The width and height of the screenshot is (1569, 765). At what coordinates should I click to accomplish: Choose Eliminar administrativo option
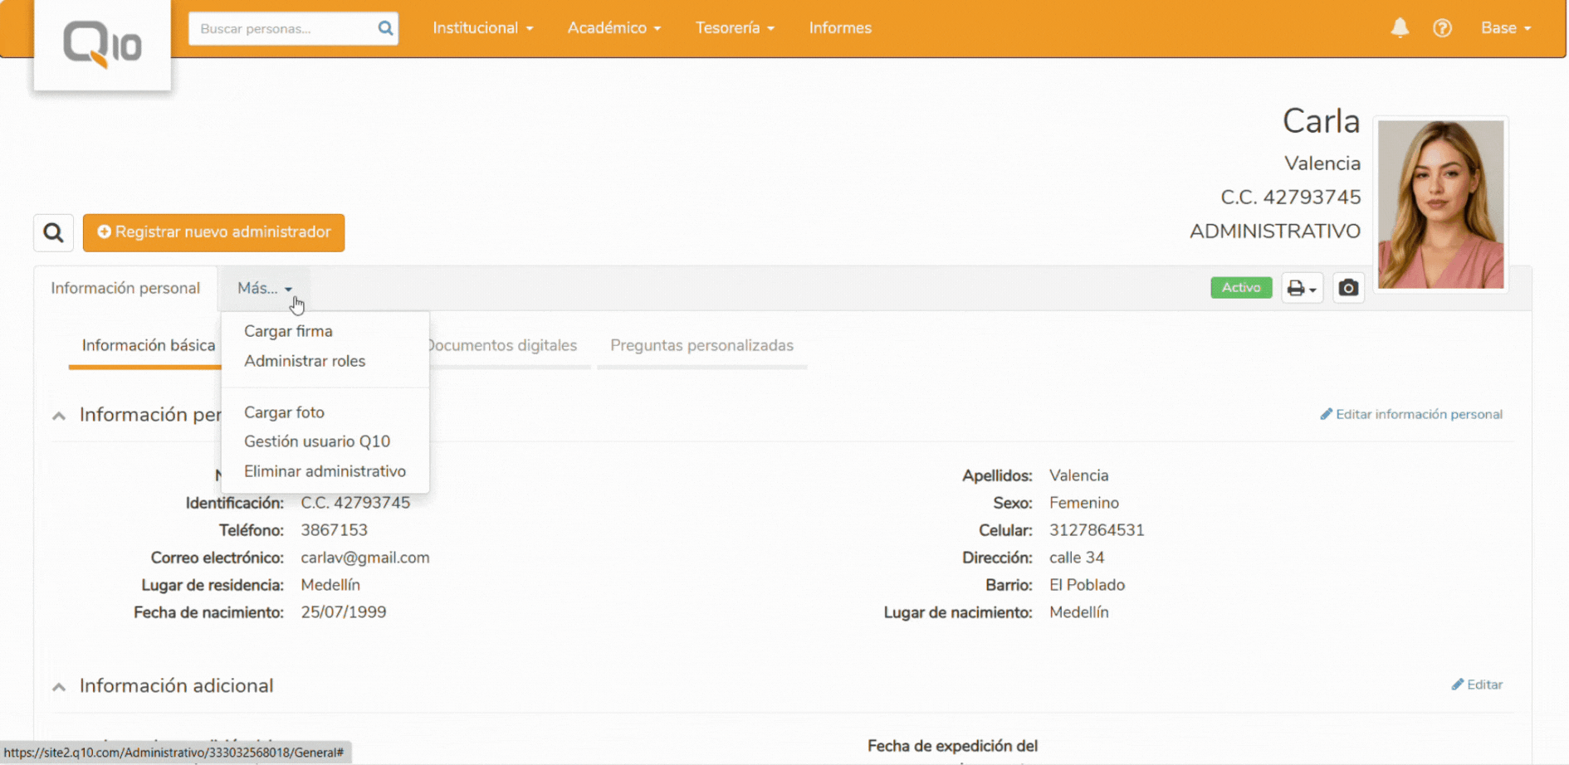pyautogui.click(x=325, y=471)
